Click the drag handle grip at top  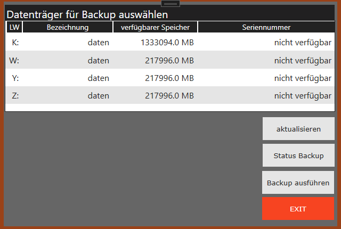[170, 4]
